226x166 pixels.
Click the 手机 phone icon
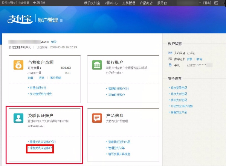point(170,65)
